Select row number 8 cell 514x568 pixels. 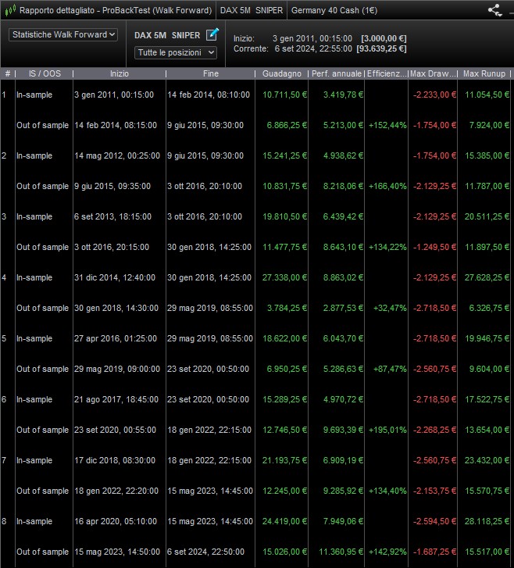tap(4, 521)
